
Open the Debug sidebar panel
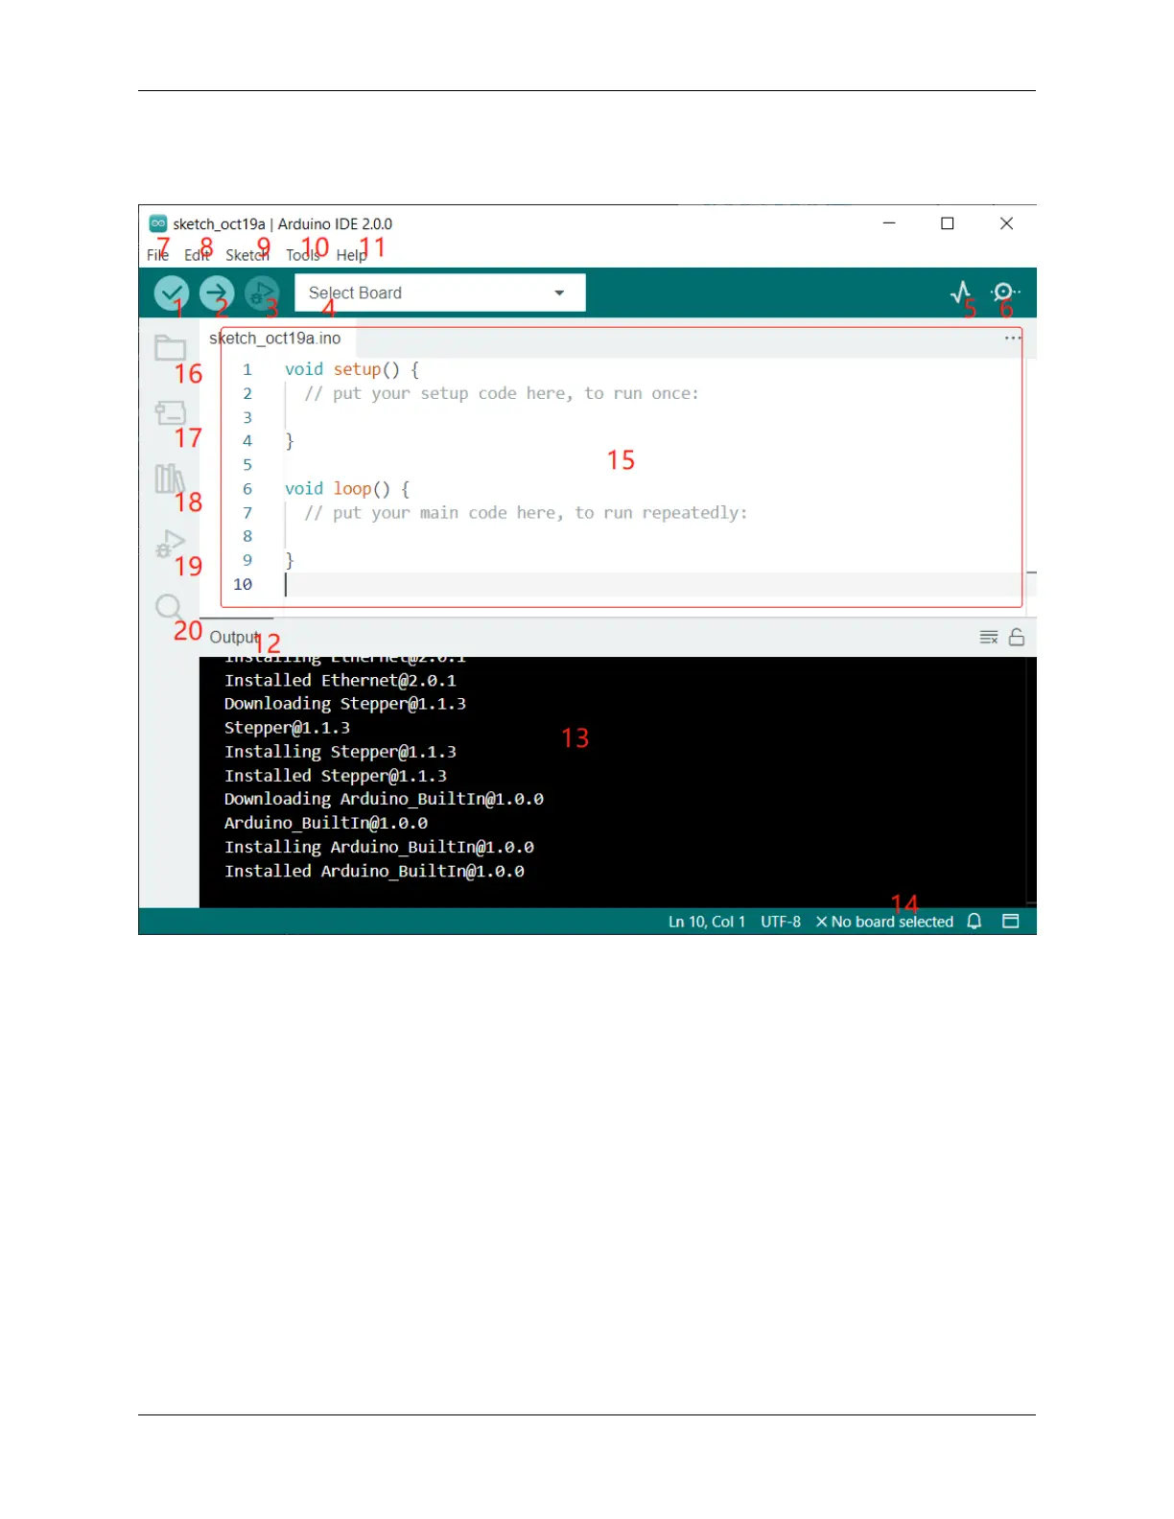pos(170,543)
